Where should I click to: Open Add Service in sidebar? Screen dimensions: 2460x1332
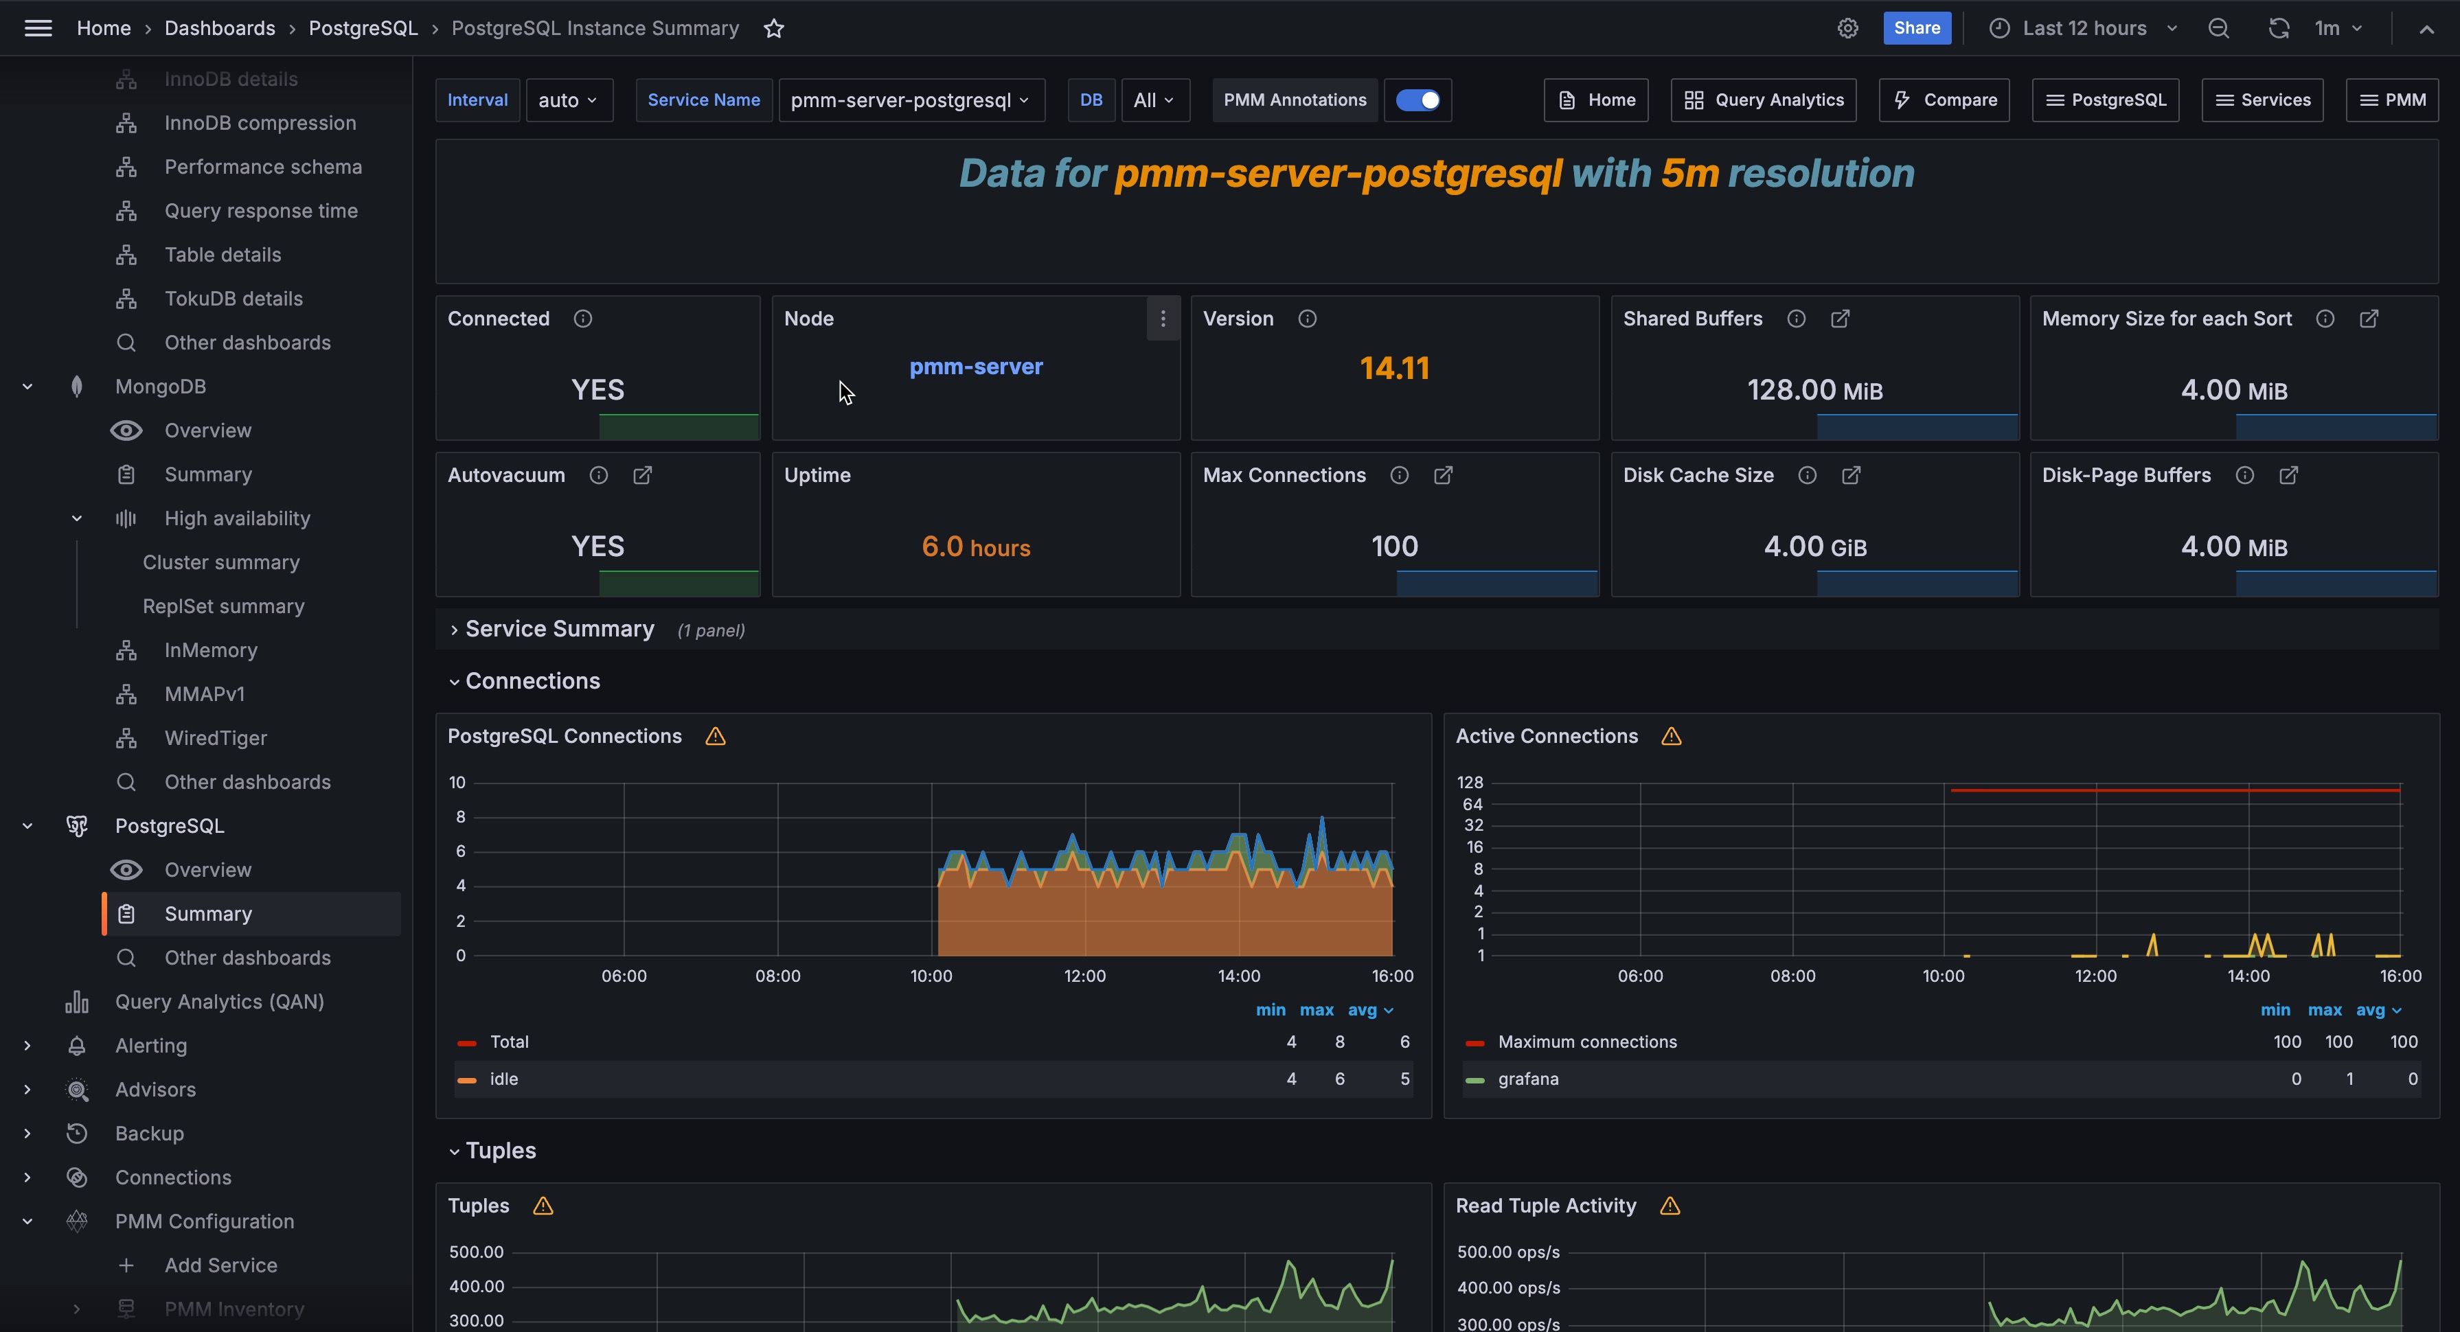(220, 1265)
